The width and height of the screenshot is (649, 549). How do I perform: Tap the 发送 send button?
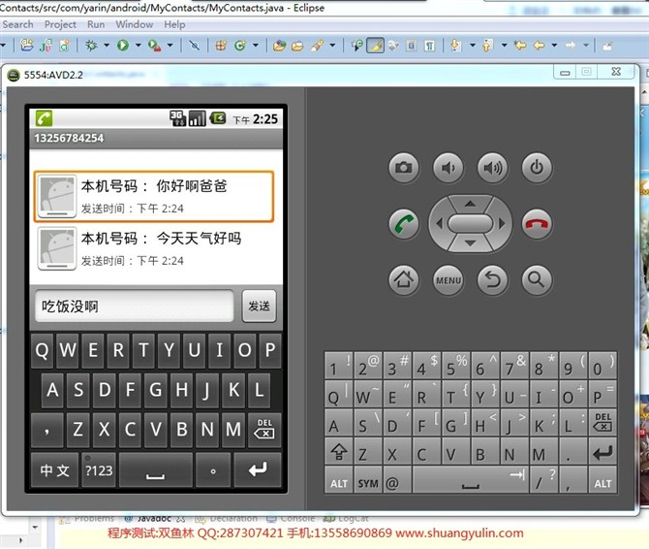259,307
